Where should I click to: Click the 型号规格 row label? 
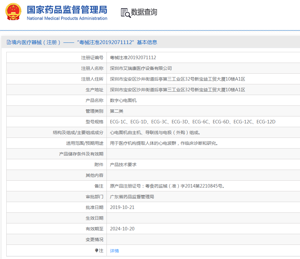coord(95,122)
